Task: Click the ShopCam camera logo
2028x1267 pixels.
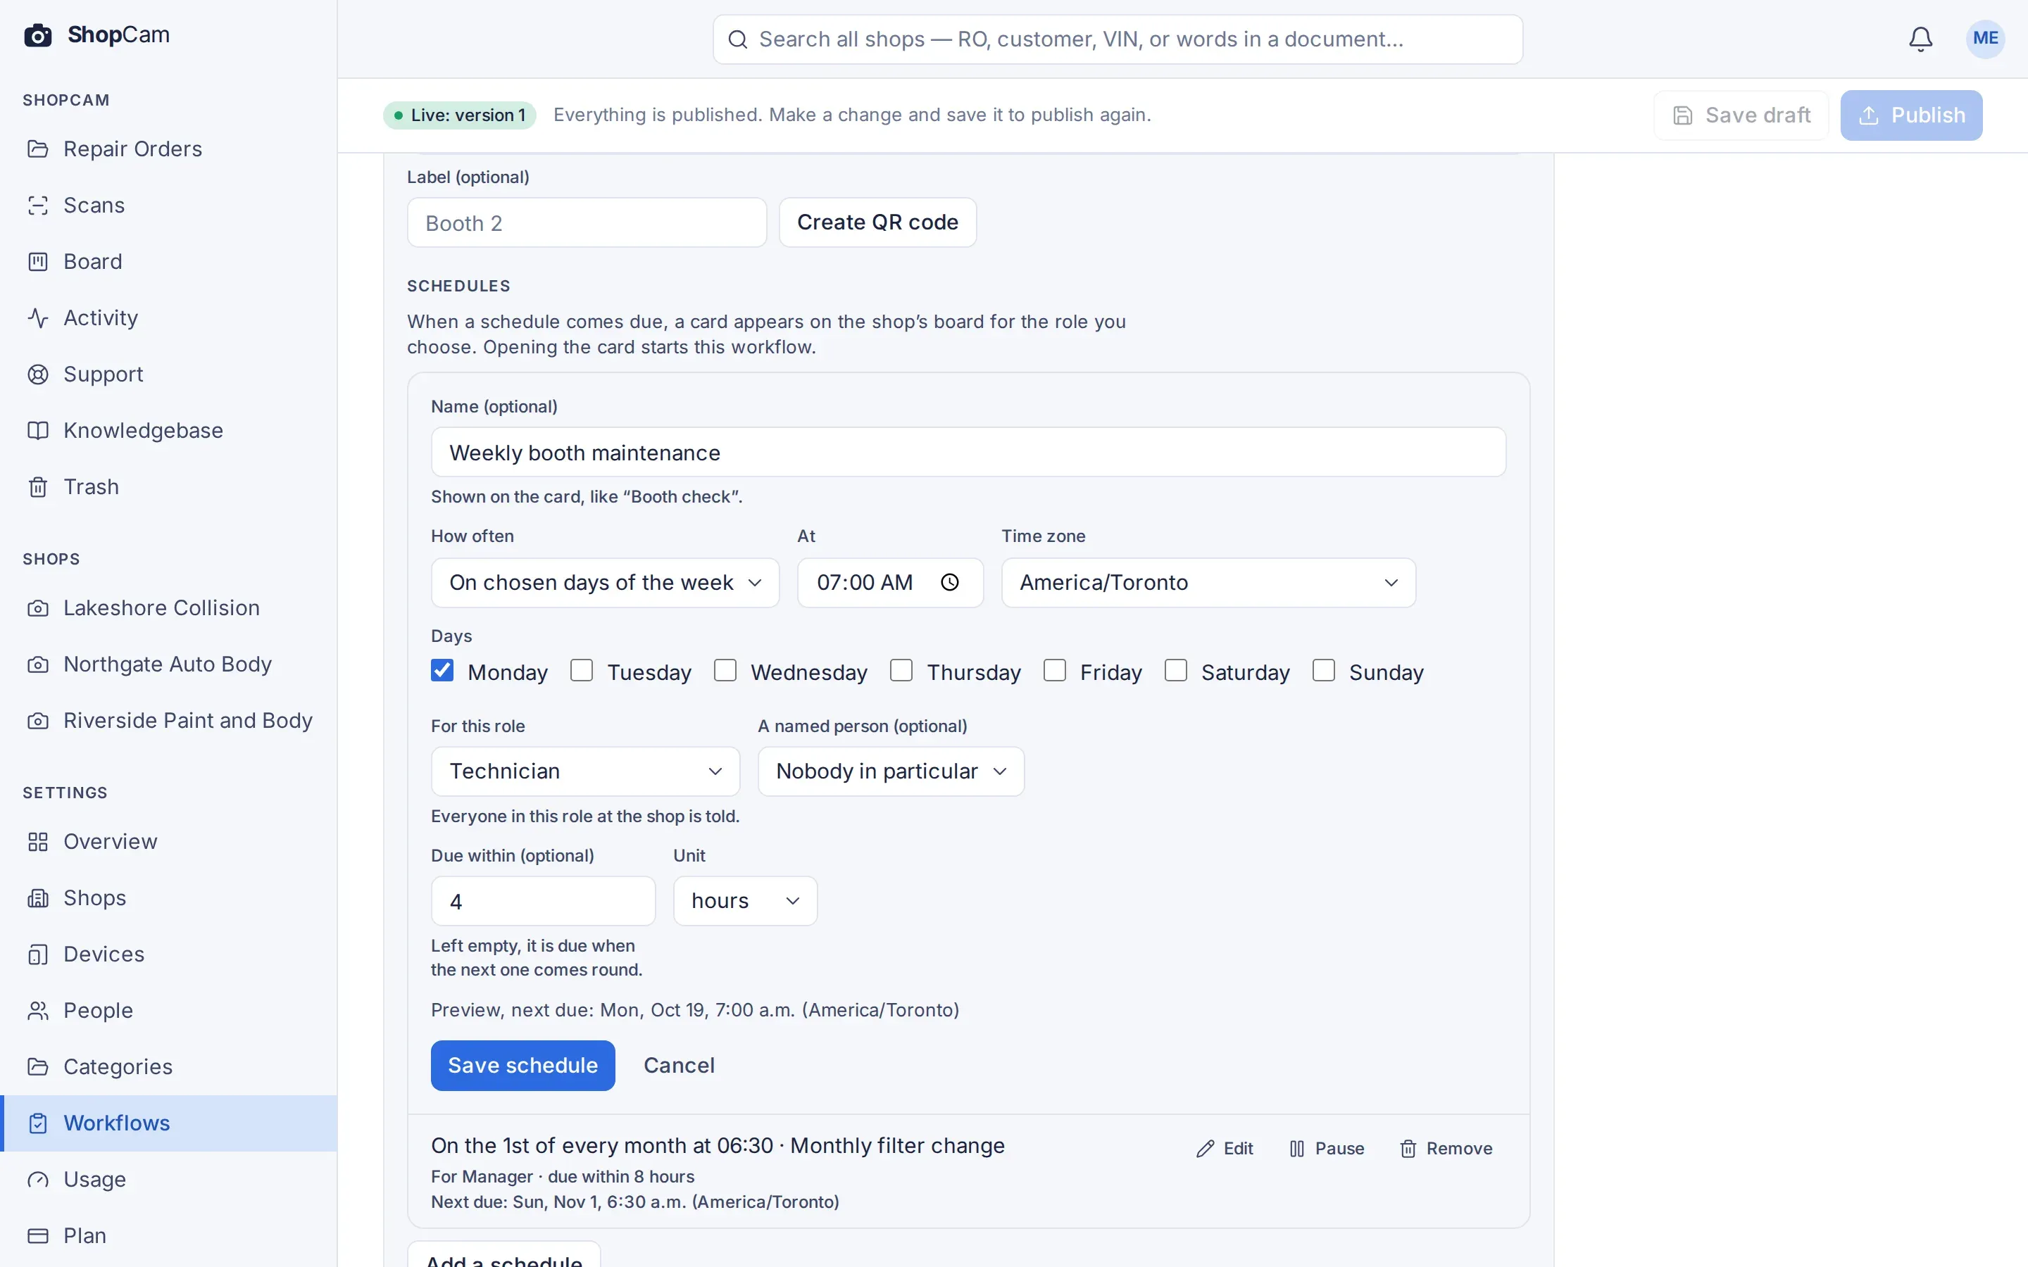Action: 38,35
